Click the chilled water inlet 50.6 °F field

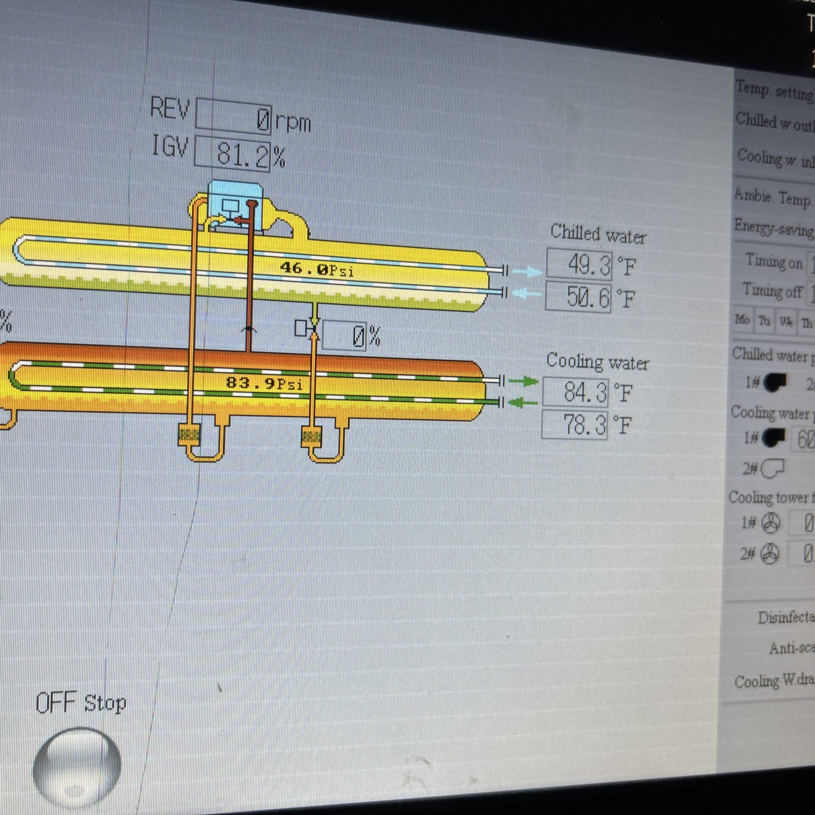[578, 297]
